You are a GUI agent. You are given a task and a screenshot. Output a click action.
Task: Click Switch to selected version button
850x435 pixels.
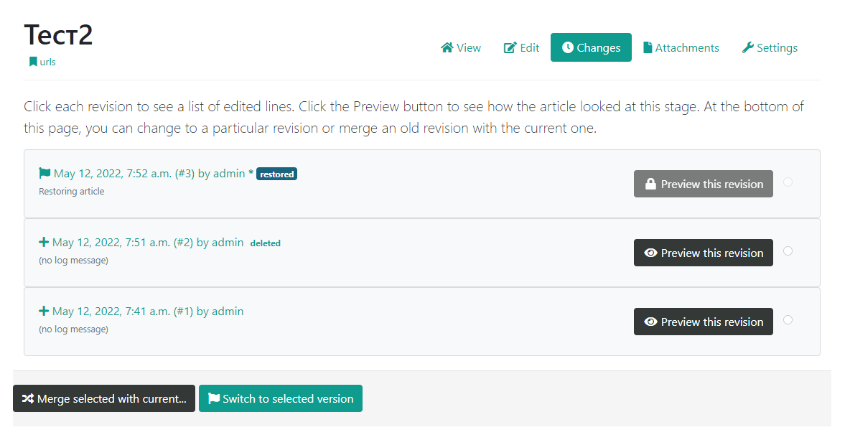coord(281,399)
